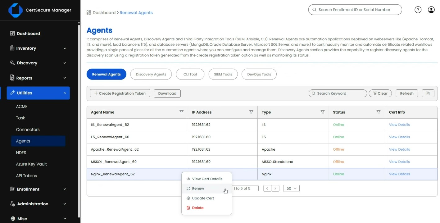Expand the Misc menu chevron

pyautogui.click(x=65, y=219)
